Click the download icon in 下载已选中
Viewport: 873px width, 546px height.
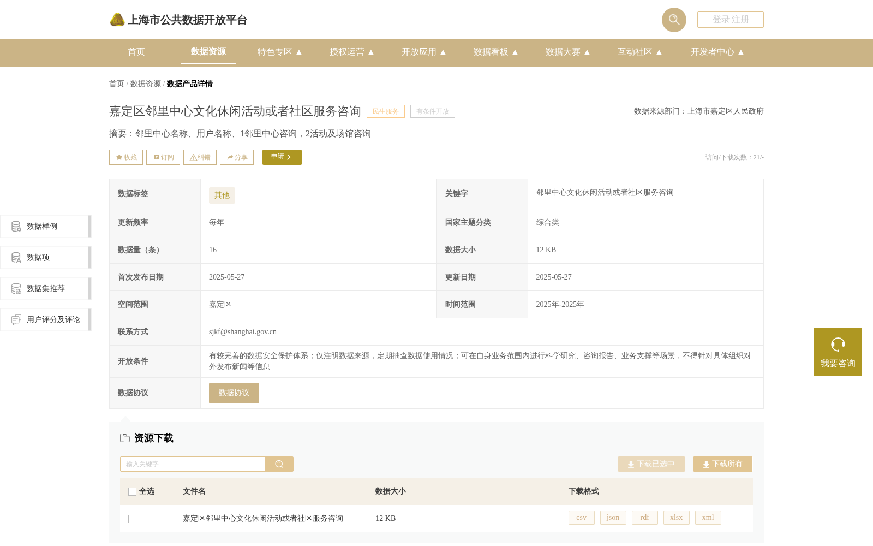pyautogui.click(x=631, y=464)
